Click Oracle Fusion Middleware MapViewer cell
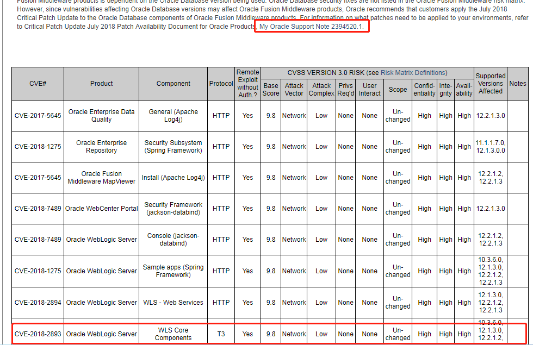The image size is (533, 345). (x=101, y=178)
